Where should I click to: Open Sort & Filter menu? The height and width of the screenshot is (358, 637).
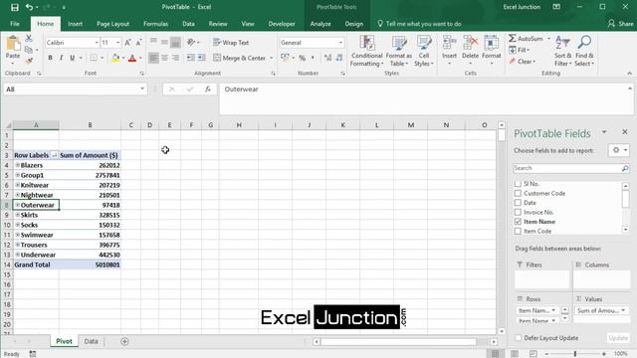pyautogui.click(x=562, y=51)
